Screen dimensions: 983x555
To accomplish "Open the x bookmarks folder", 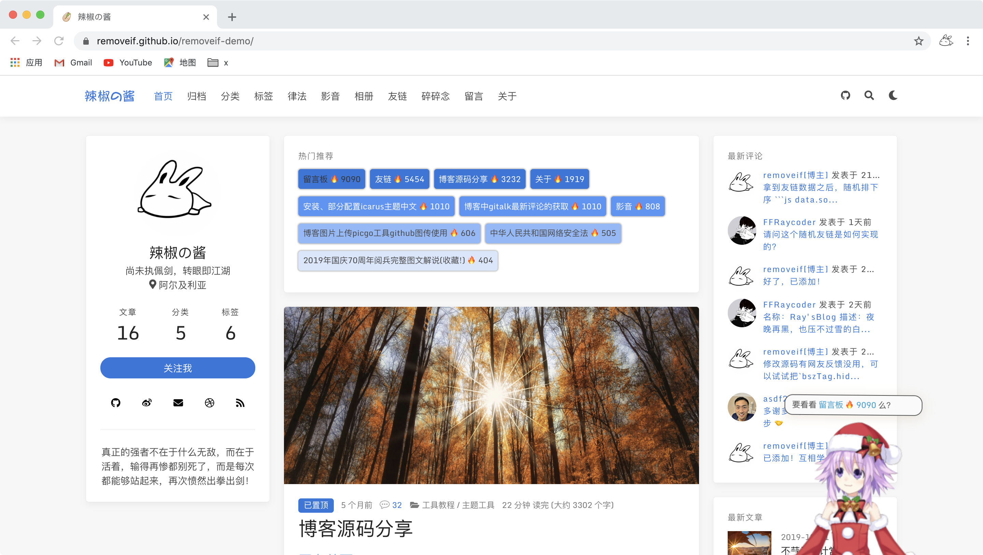I will point(218,62).
